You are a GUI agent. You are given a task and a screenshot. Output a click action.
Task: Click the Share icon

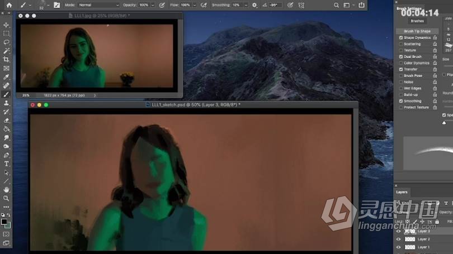pyautogui.click(x=361, y=5)
